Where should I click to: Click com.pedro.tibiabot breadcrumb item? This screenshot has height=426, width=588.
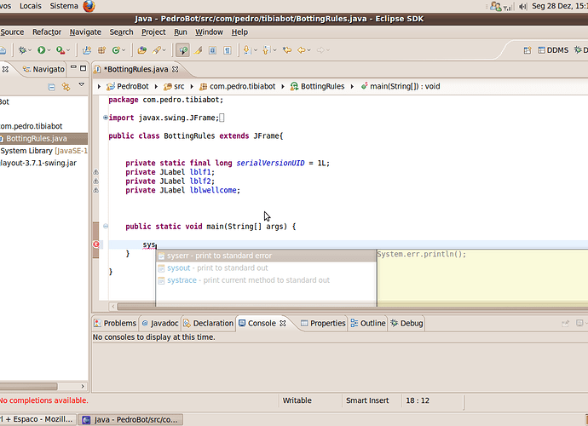tap(238, 86)
